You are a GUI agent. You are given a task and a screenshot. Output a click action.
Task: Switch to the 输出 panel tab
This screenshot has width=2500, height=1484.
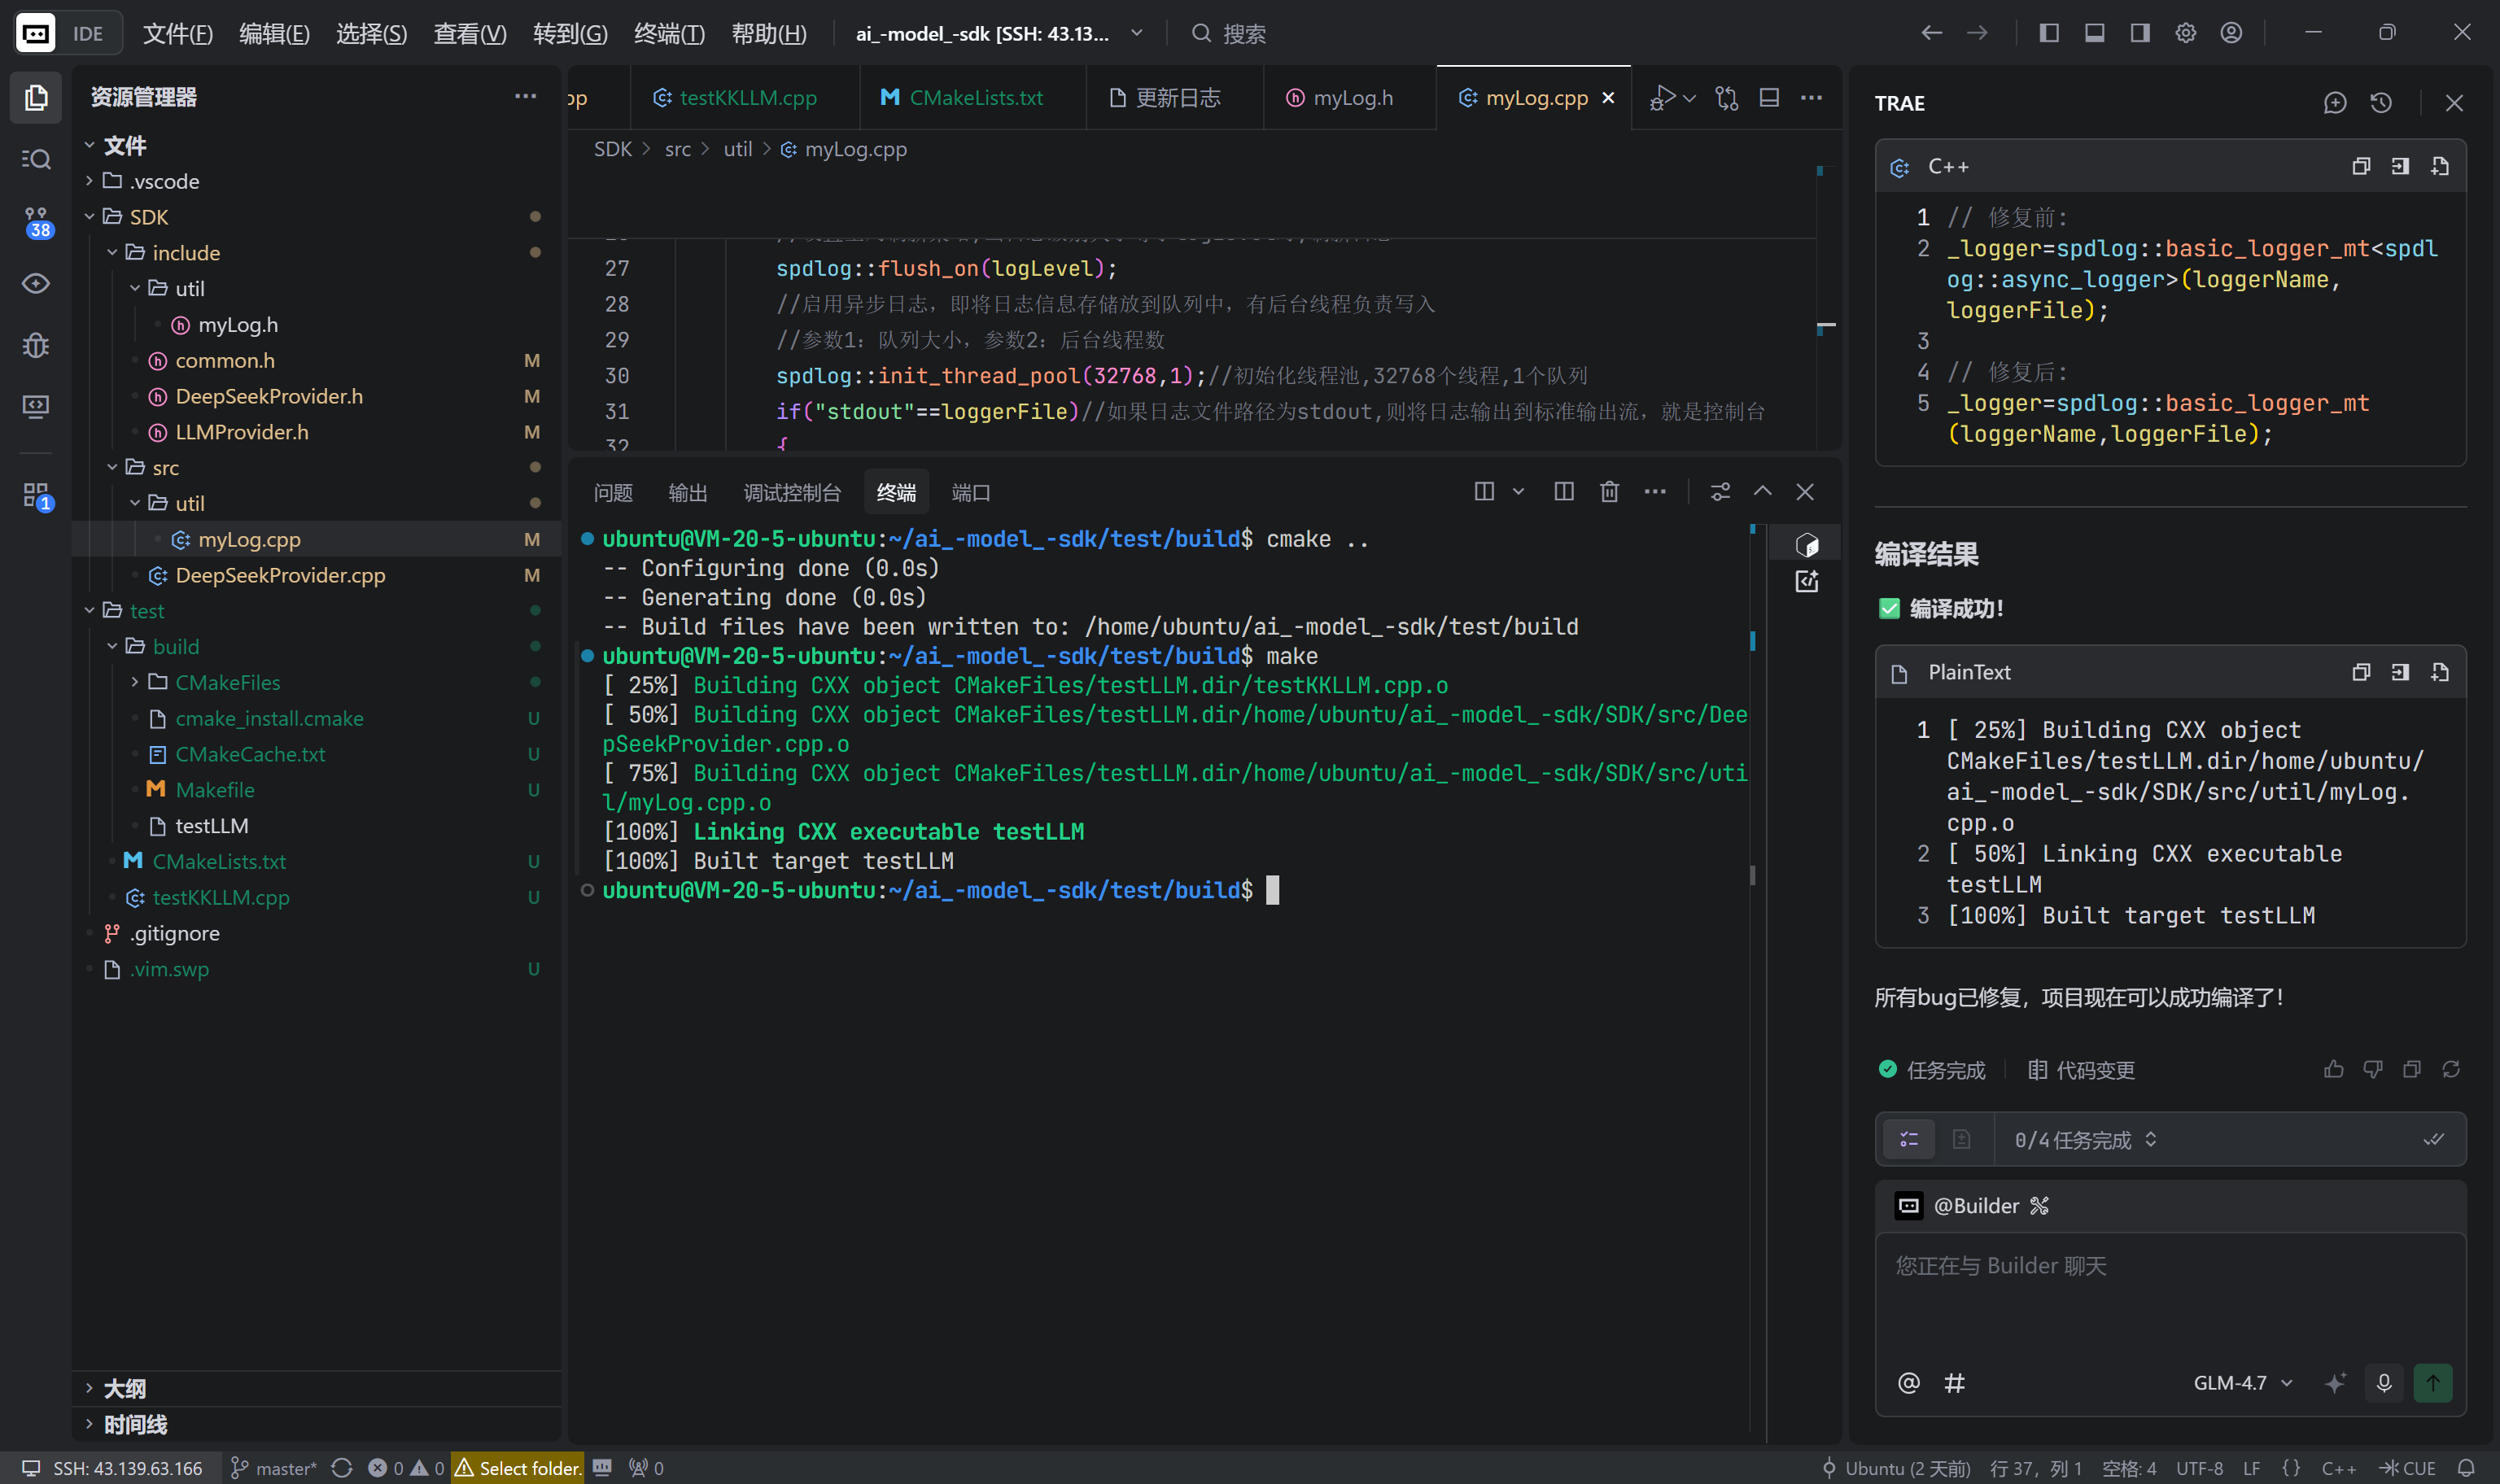pyautogui.click(x=687, y=492)
